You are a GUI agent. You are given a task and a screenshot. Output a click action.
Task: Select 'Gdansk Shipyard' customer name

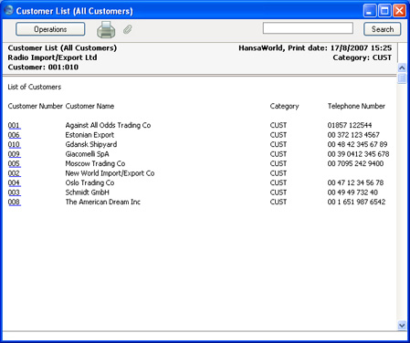91,144
